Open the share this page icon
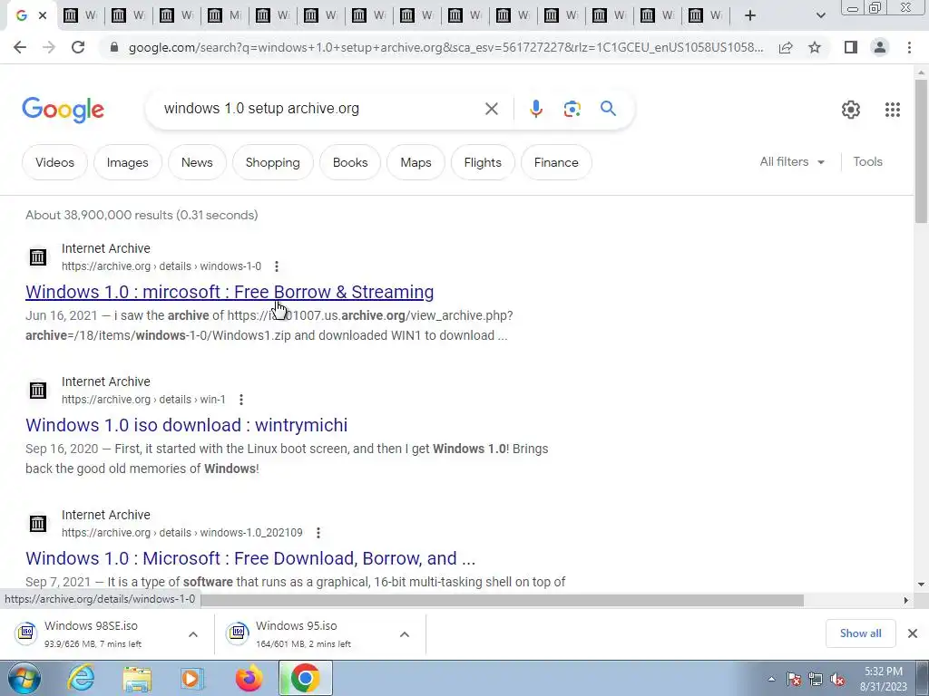Viewport: 929px width, 696px height. pyautogui.click(x=786, y=47)
